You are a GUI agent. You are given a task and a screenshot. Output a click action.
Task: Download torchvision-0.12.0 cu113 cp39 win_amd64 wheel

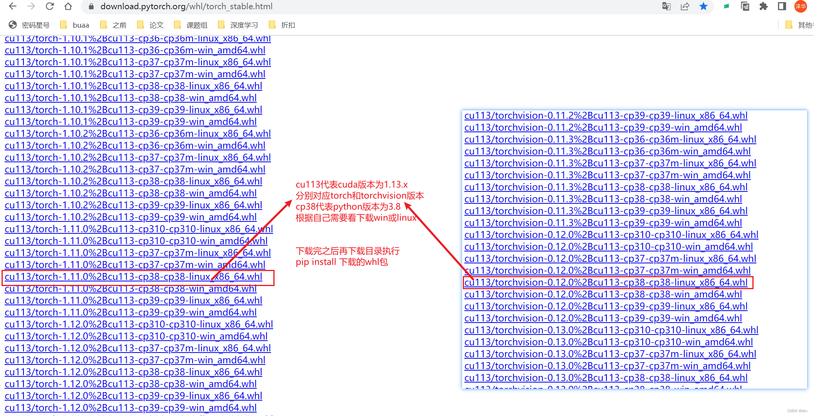point(603,318)
